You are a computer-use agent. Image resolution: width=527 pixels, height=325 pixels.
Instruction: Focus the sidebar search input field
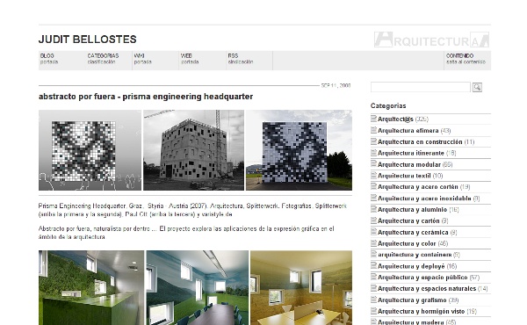[x=420, y=87]
